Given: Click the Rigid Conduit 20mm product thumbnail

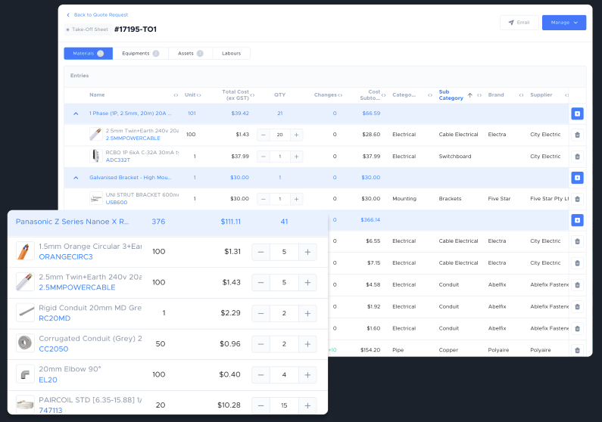Looking at the screenshot, I should pos(25,313).
